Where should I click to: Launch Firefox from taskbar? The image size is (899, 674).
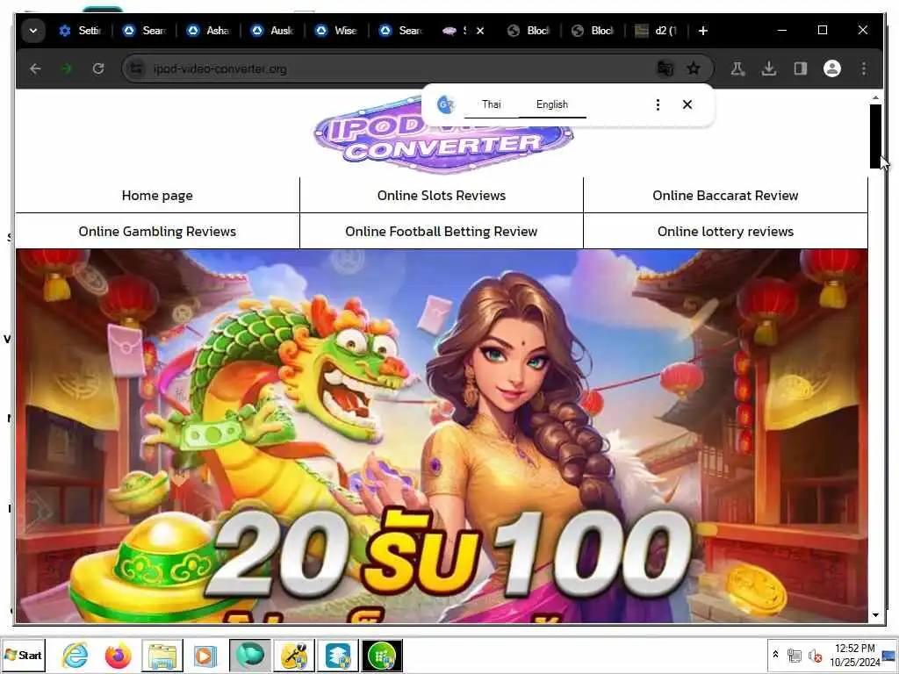coord(119,655)
